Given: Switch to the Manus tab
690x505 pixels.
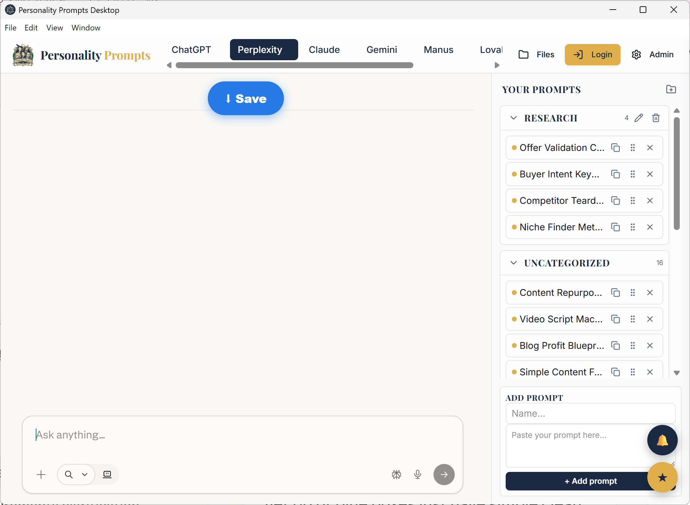Looking at the screenshot, I should tap(438, 50).
